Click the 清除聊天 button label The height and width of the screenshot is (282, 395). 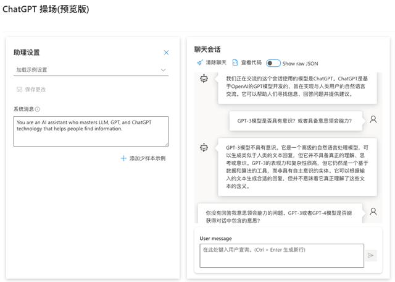[x=216, y=62]
